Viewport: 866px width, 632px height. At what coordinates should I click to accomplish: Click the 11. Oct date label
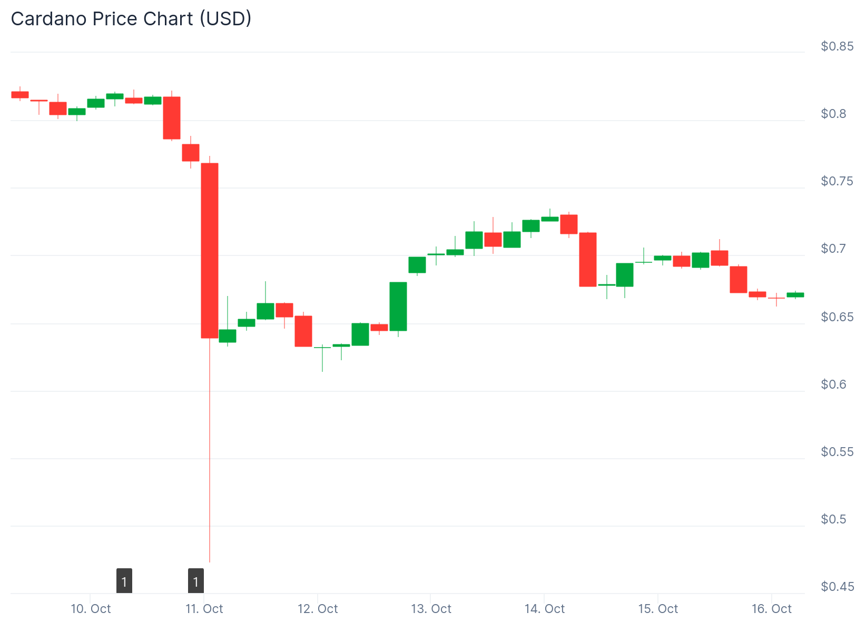(204, 609)
